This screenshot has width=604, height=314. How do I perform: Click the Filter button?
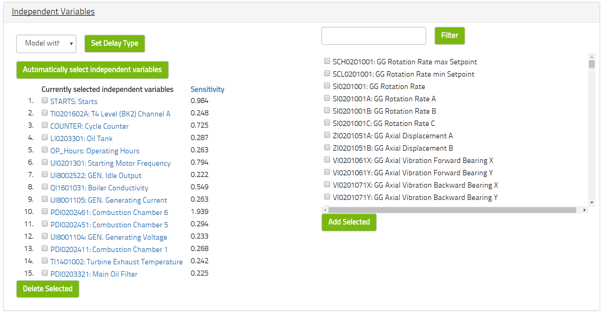tap(449, 36)
